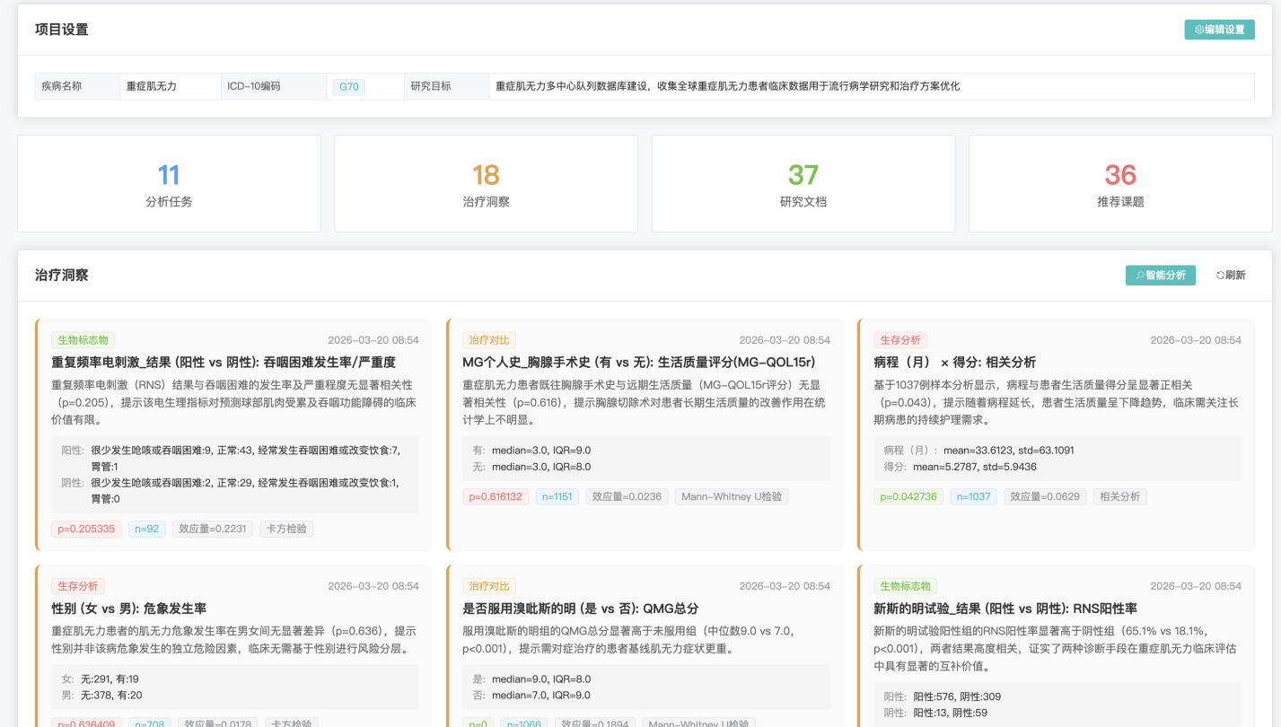This screenshot has height=727, width=1281.
Task: Select the 病程 mean=33.6123 statistics line
Action: pyautogui.click(x=978, y=450)
